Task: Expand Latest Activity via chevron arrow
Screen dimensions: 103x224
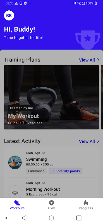Action: [x=98, y=141]
